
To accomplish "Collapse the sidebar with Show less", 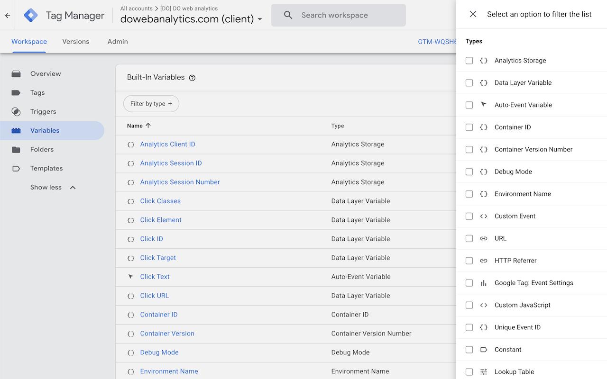I will tap(53, 188).
